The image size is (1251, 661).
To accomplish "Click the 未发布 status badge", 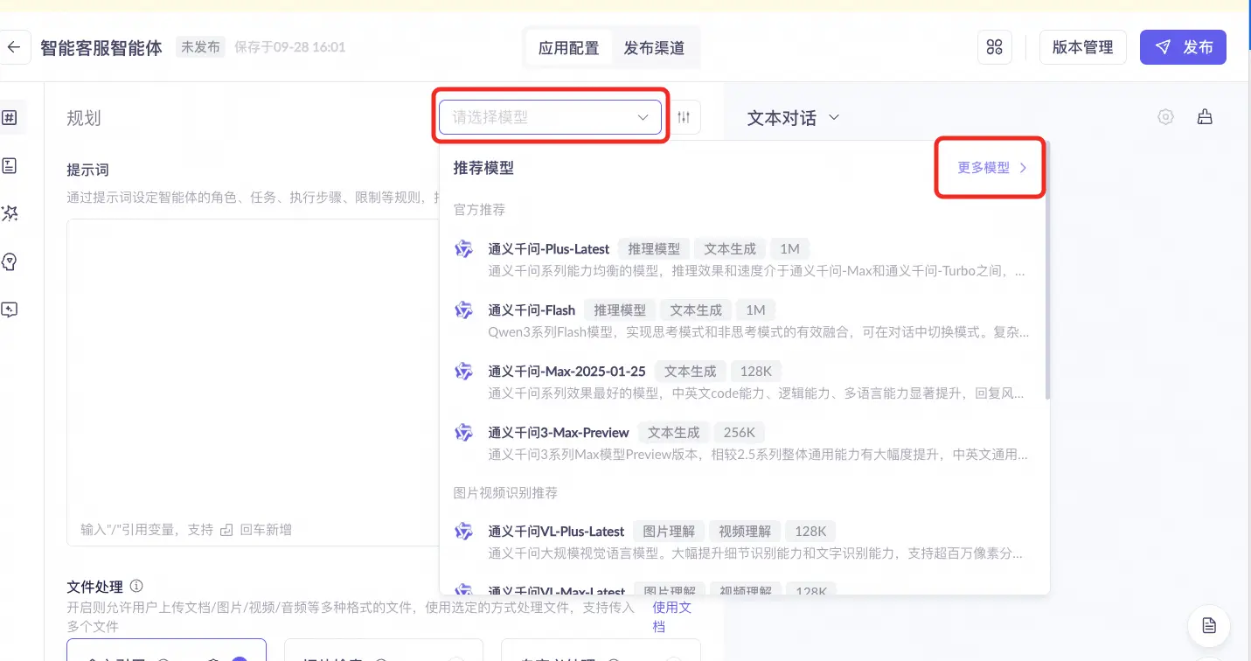I will pos(200,47).
